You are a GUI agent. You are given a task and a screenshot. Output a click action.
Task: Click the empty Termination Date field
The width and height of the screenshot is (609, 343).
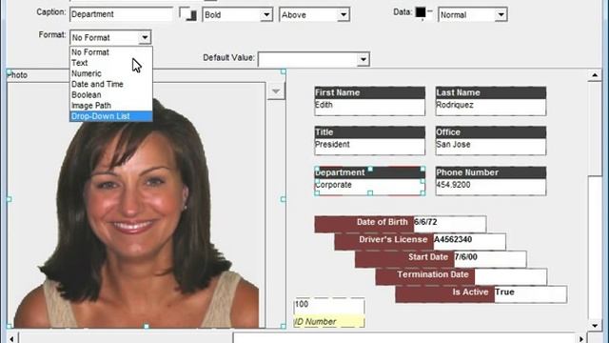(511, 276)
